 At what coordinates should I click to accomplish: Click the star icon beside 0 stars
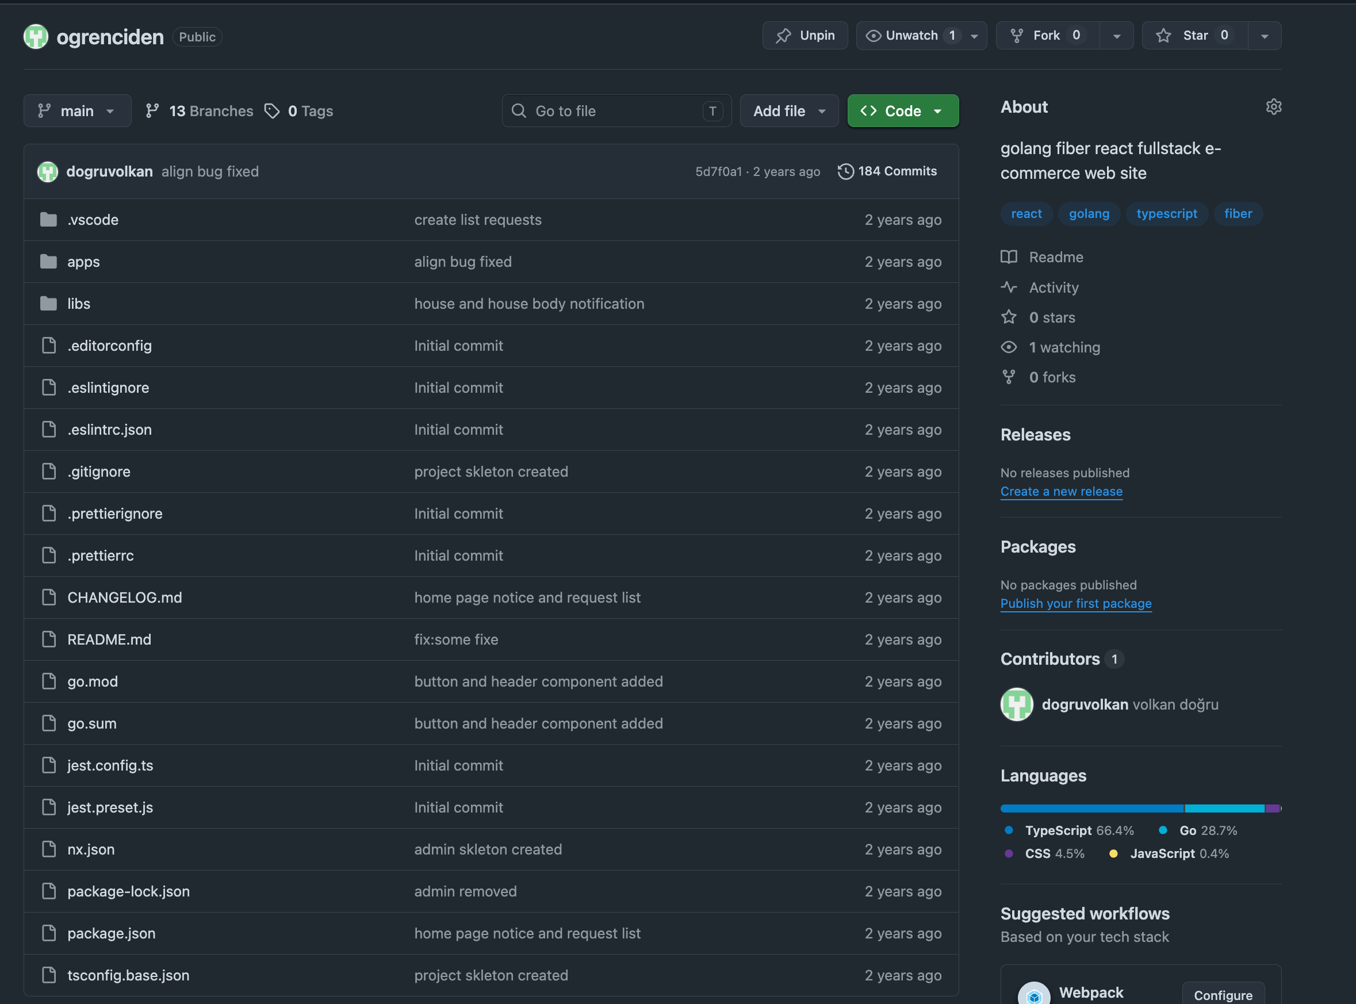click(1009, 317)
